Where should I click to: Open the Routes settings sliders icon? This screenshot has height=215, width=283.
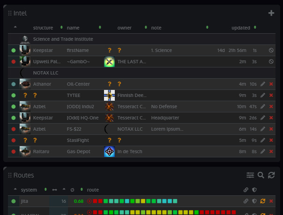click(251, 175)
